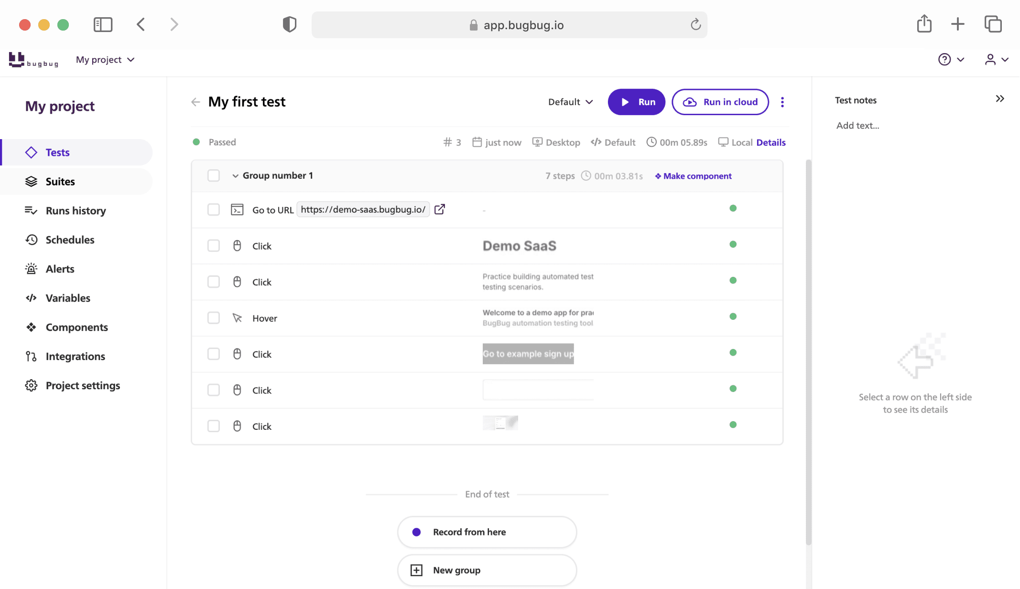Open the Integrations section
Screen dimensions: 1020x589
coord(75,356)
